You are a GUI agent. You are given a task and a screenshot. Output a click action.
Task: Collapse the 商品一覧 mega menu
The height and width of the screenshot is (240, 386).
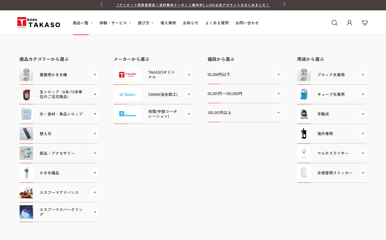(x=82, y=23)
